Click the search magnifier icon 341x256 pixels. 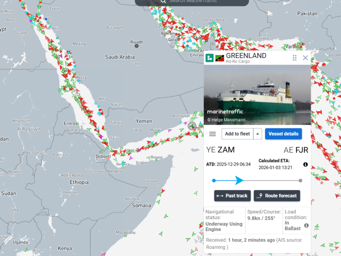[163, 1]
